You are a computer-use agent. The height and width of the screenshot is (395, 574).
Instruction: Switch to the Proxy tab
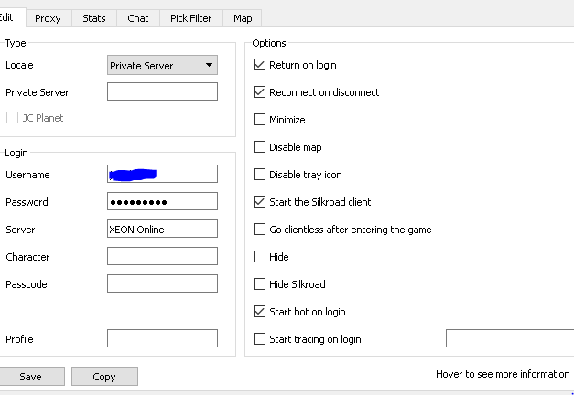(48, 18)
